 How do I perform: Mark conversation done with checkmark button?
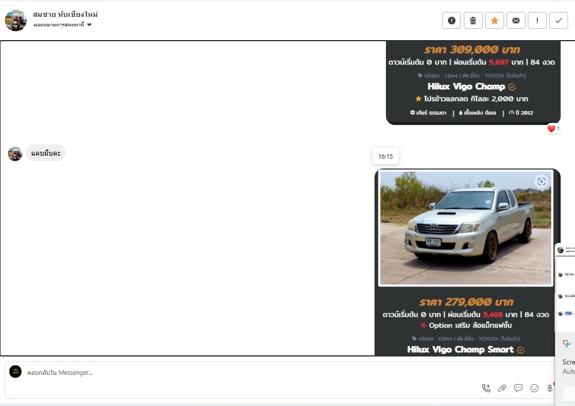[x=559, y=20]
